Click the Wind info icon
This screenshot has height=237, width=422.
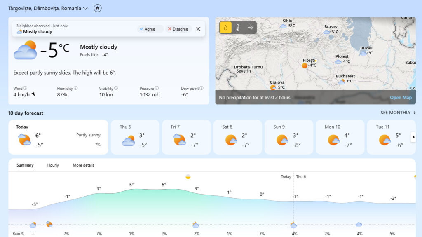(x=26, y=88)
